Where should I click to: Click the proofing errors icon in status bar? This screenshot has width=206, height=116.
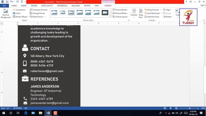26,108
